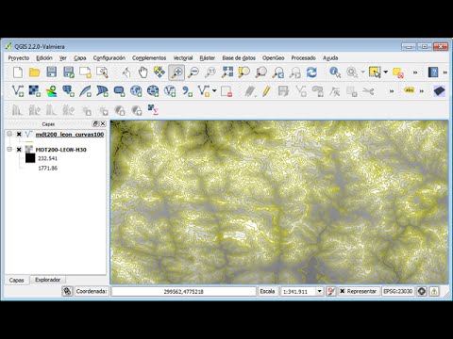Screen dimensions: 453x339
Task: Open the raster calculator icon
Action: click(x=153, y=110)
